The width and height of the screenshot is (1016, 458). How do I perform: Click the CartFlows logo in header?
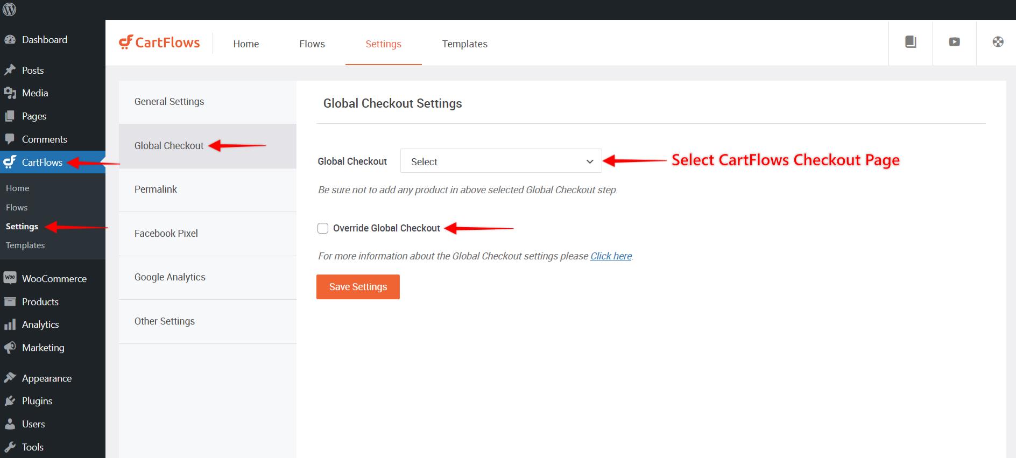pyautogui.click(x=159, y=43)
